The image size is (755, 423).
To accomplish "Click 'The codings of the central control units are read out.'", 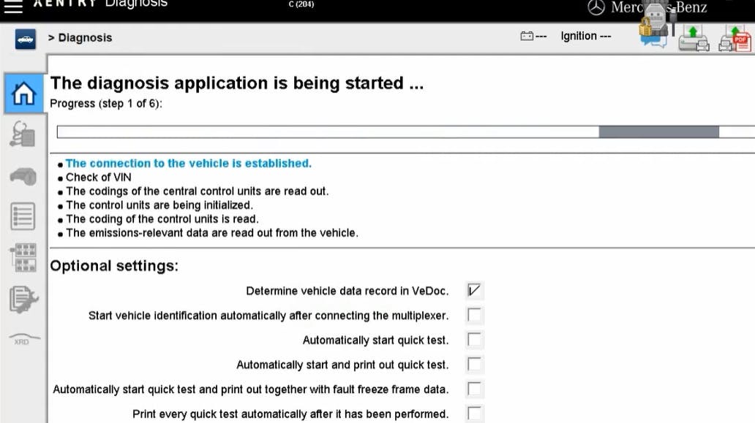I will coord(198,191).
